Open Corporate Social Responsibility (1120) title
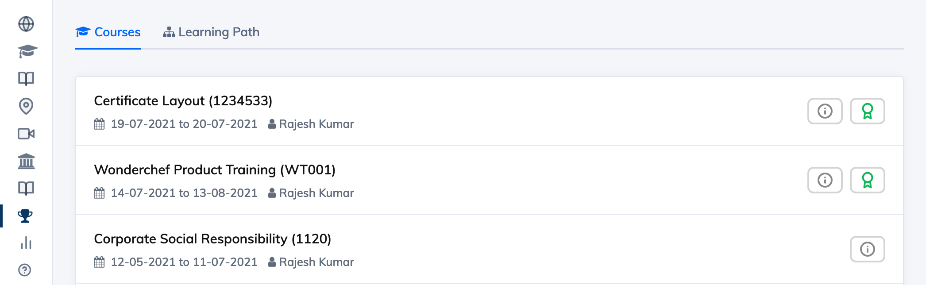926x285 pixels. tap(212, 239)
